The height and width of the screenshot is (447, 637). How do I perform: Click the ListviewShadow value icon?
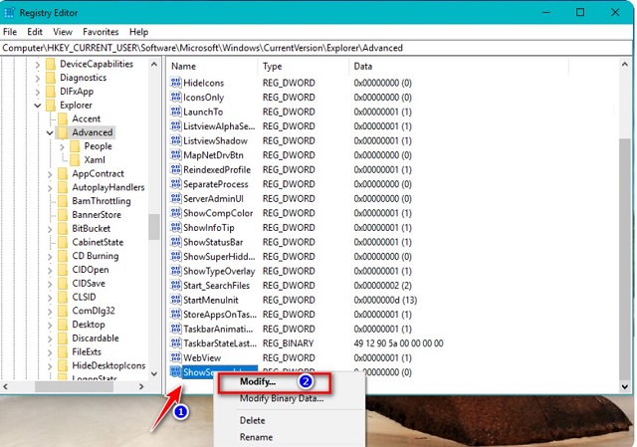175,140
